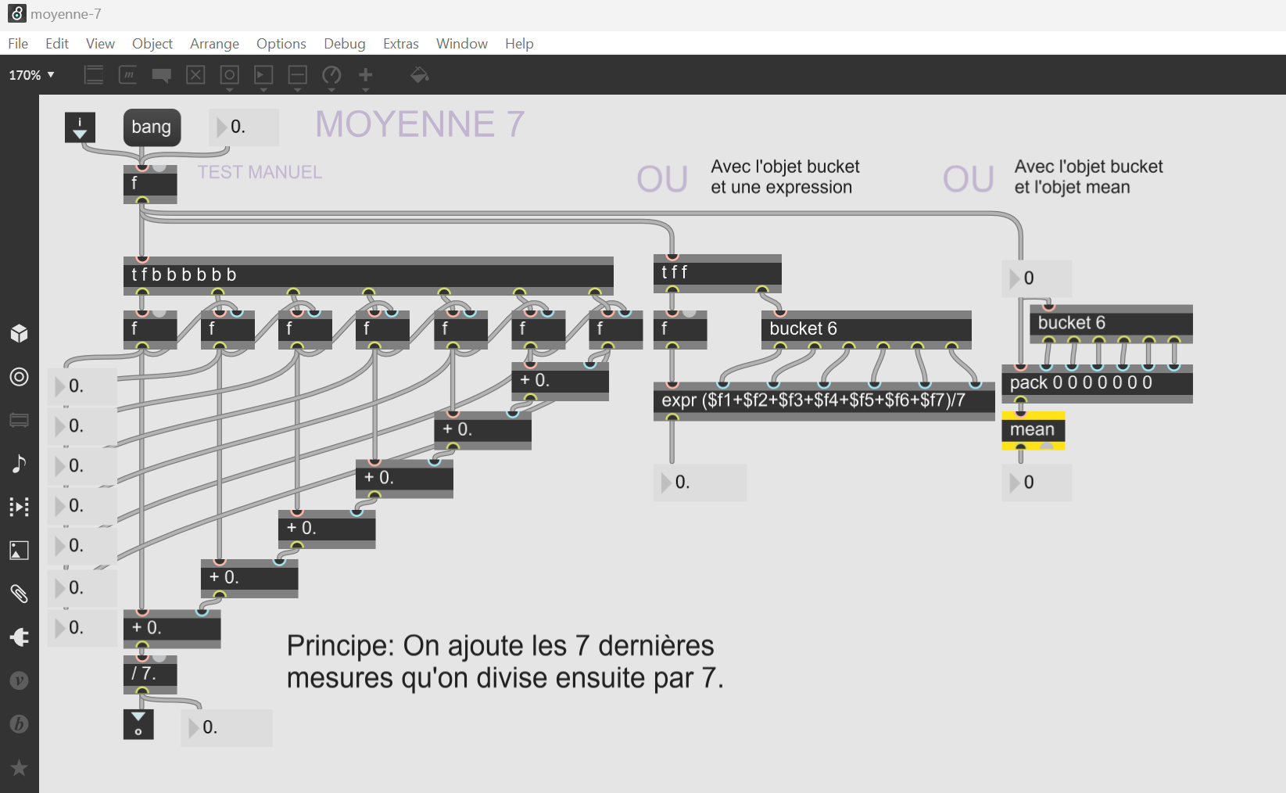Open the Help menu
This screenshot has height=793, width=1286.
coord(519,44)
